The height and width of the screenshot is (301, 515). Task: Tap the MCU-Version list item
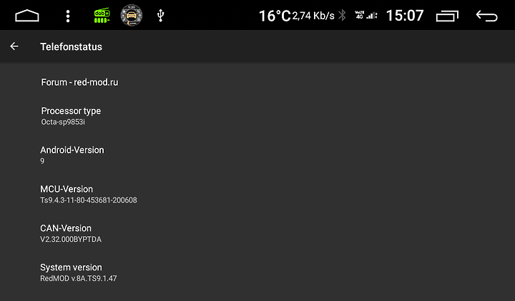pyautogui.click(x=257, y=194)
